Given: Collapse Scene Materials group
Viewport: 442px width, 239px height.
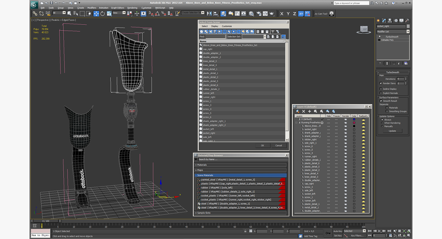Looking at the screenshot, I should point(241,175).
